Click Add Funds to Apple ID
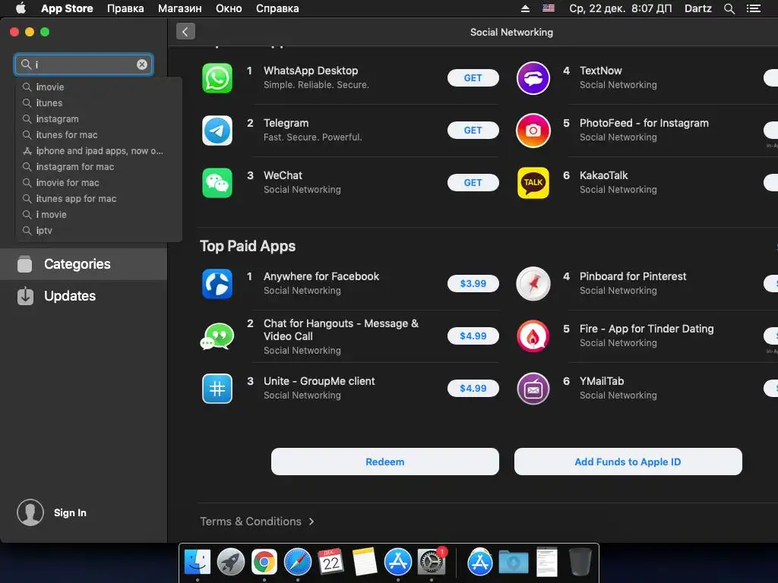 628,462
